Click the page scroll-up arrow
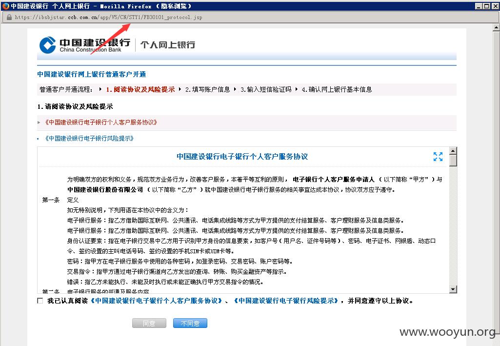Viewport: 500px width, 346px height. (496, 28)
